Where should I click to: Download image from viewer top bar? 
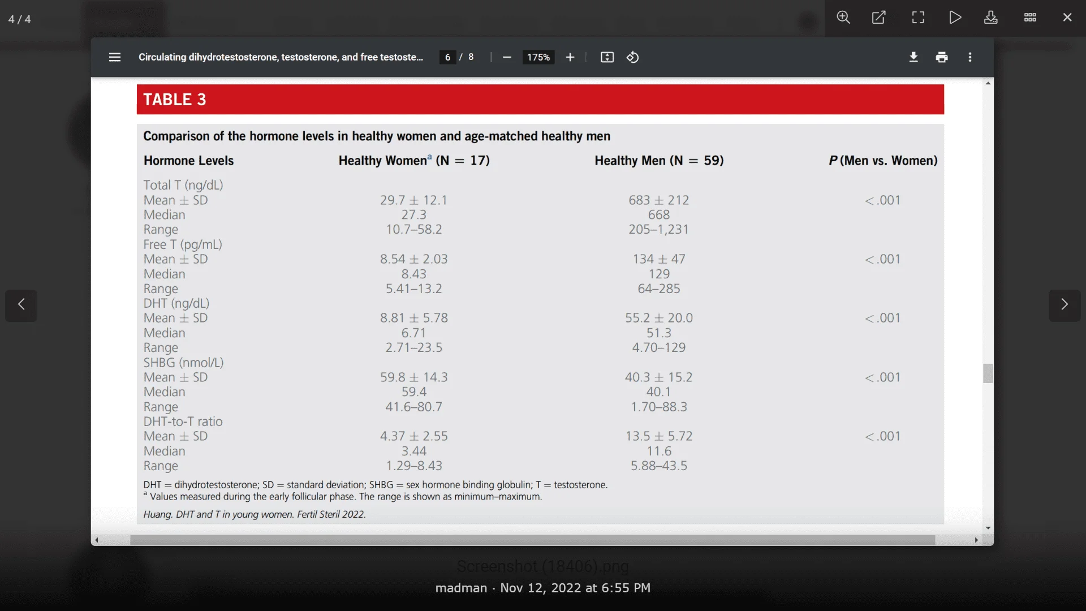coord(991,18)
